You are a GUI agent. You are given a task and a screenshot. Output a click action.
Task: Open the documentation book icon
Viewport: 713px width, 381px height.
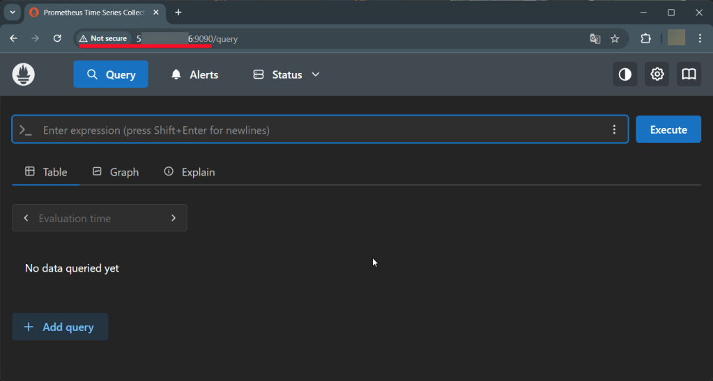(689, 75)
